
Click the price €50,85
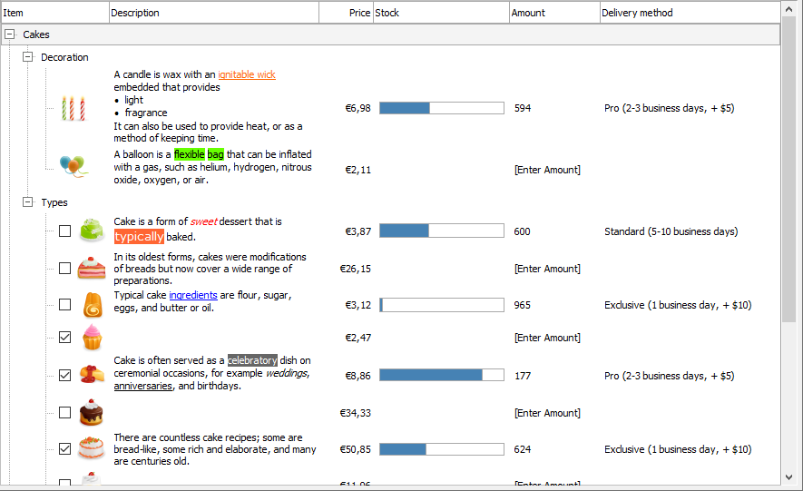356,449
